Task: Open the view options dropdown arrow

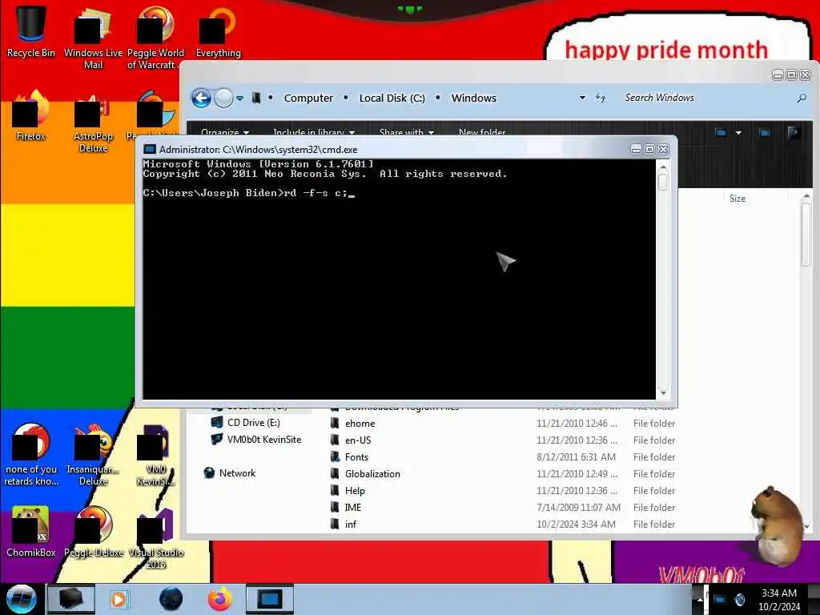Action: [x=738, y=133]
